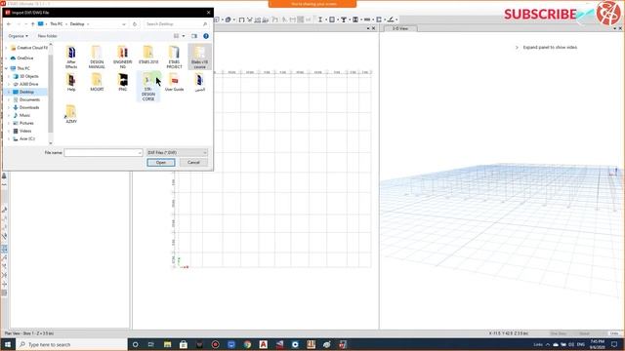Open the AZMY shortcut folder
Image resolution: width=625 pixels, height=351 pixels.
coord(71,114)
